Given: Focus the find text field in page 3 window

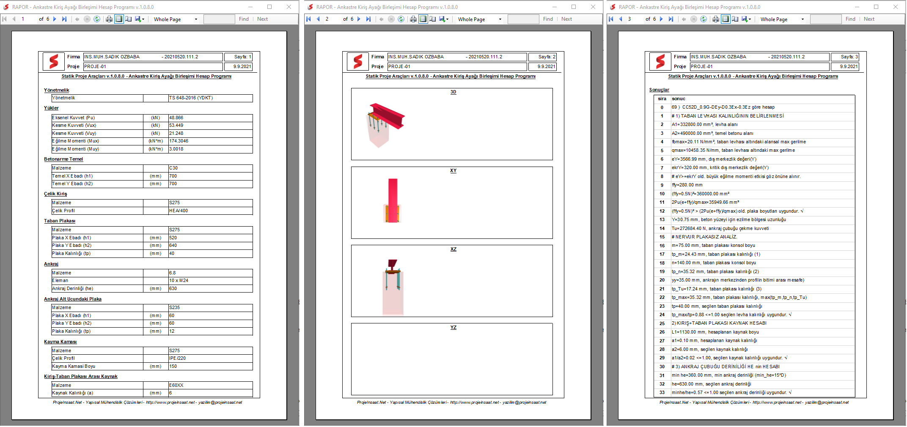Looking at the screenshot, I should click(826, 19).
